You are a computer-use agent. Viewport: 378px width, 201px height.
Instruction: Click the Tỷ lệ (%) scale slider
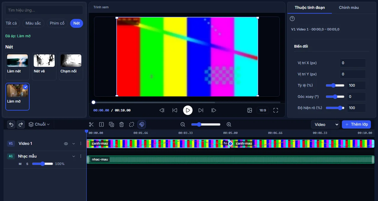[335, 85]
